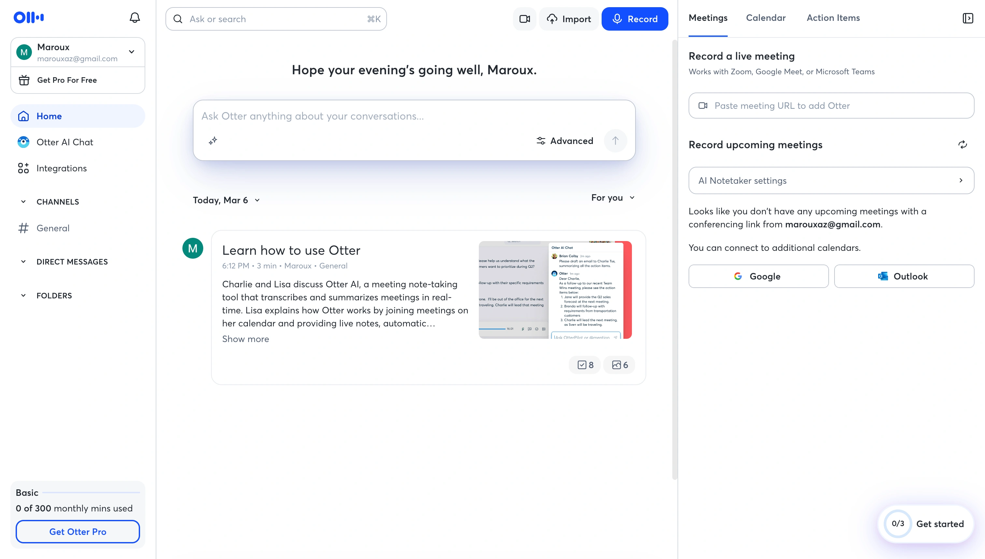Collapse the CHANNELS section
Image resolution: width=985 pixels, height=559 pixels.
coord(23,201)
